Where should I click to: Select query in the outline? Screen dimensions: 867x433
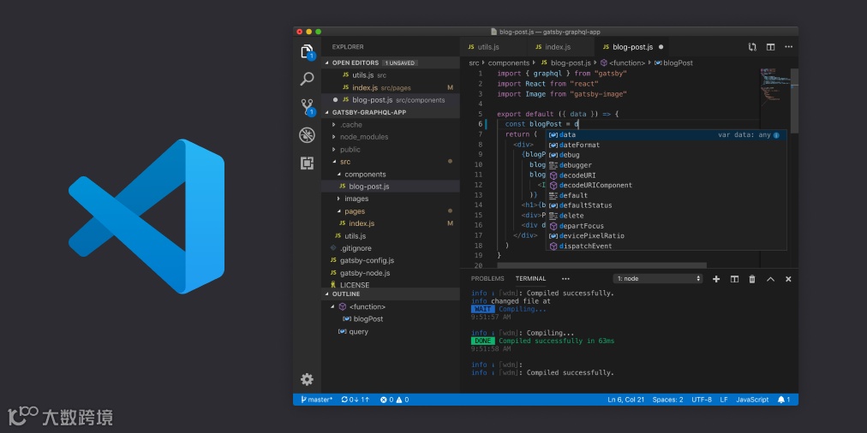click(x=391, y=331)
